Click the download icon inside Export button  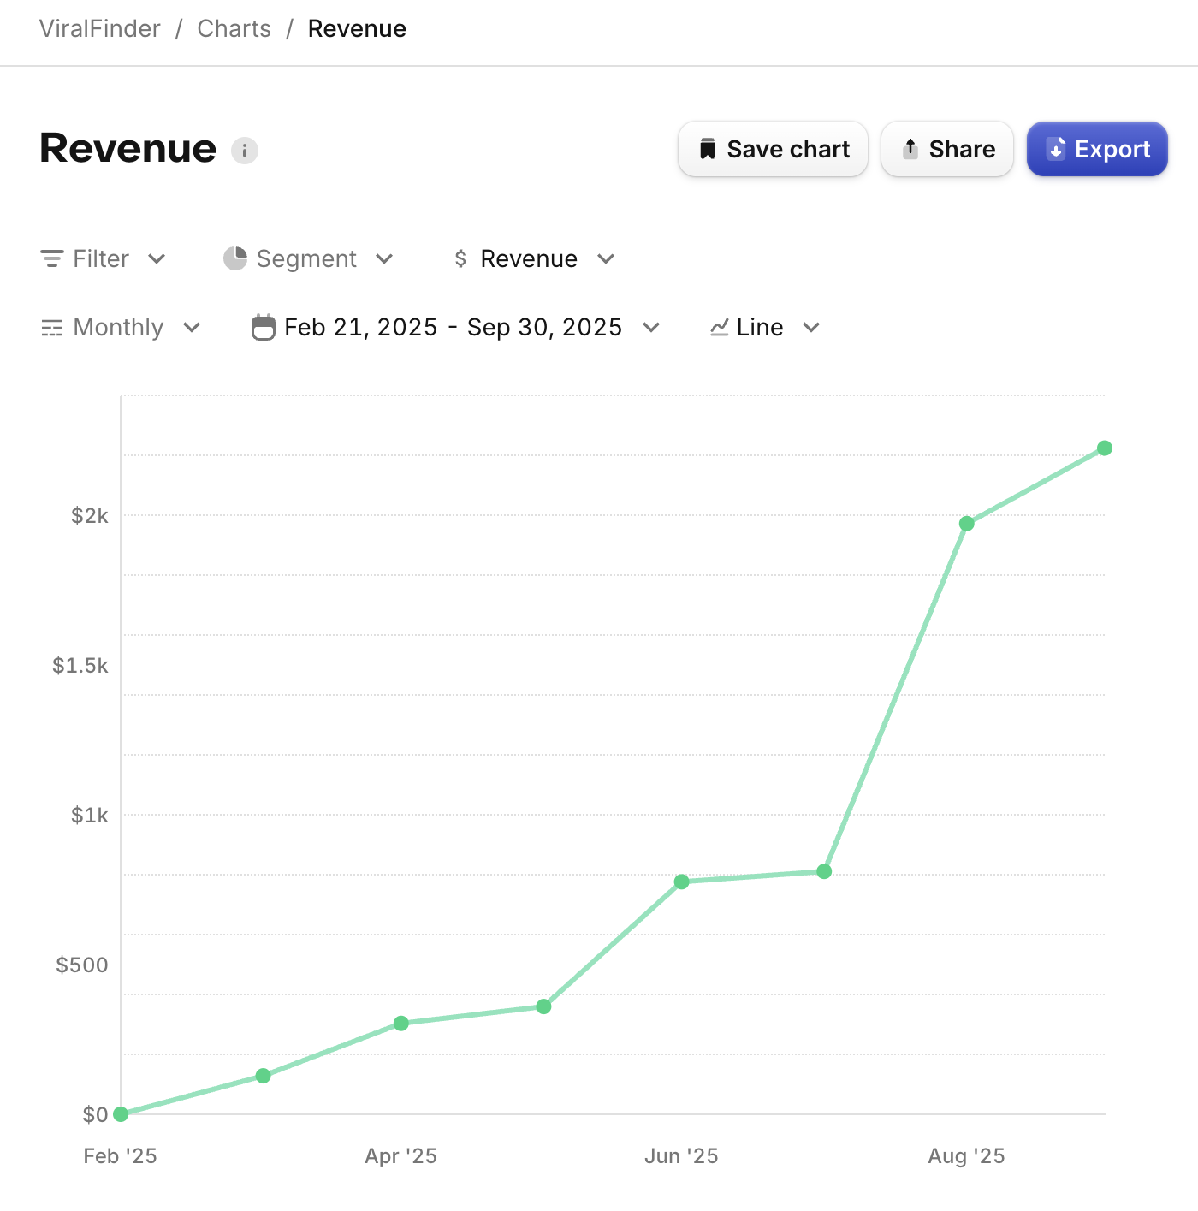(x=1056, y=148)
